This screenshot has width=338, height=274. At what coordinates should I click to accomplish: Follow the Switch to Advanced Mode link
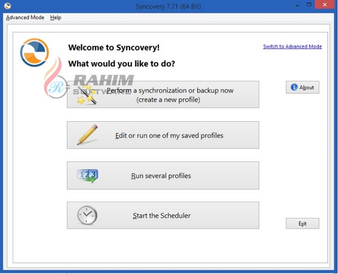[292, 46]
